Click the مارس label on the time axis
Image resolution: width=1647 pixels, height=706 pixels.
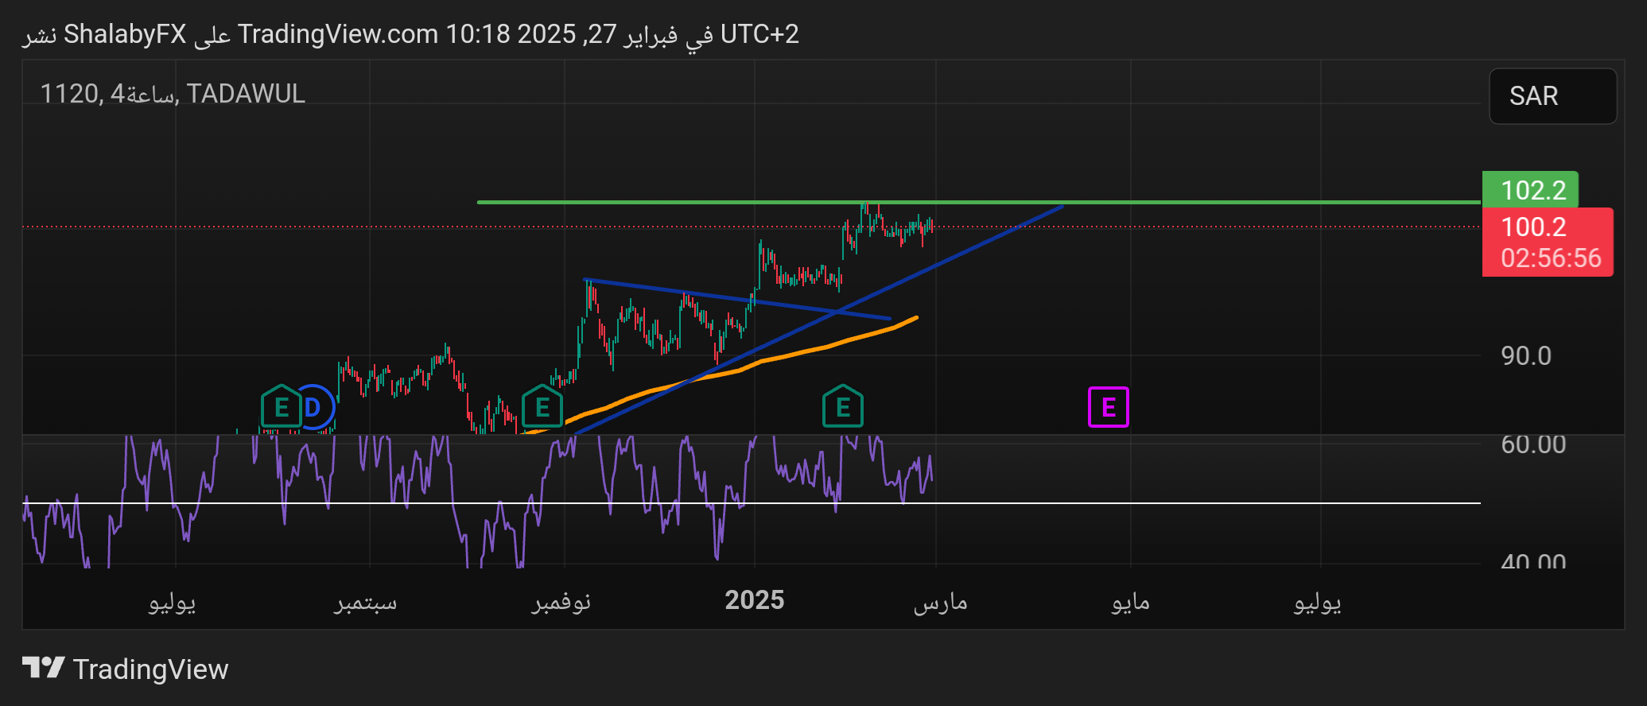click(940, 602)
